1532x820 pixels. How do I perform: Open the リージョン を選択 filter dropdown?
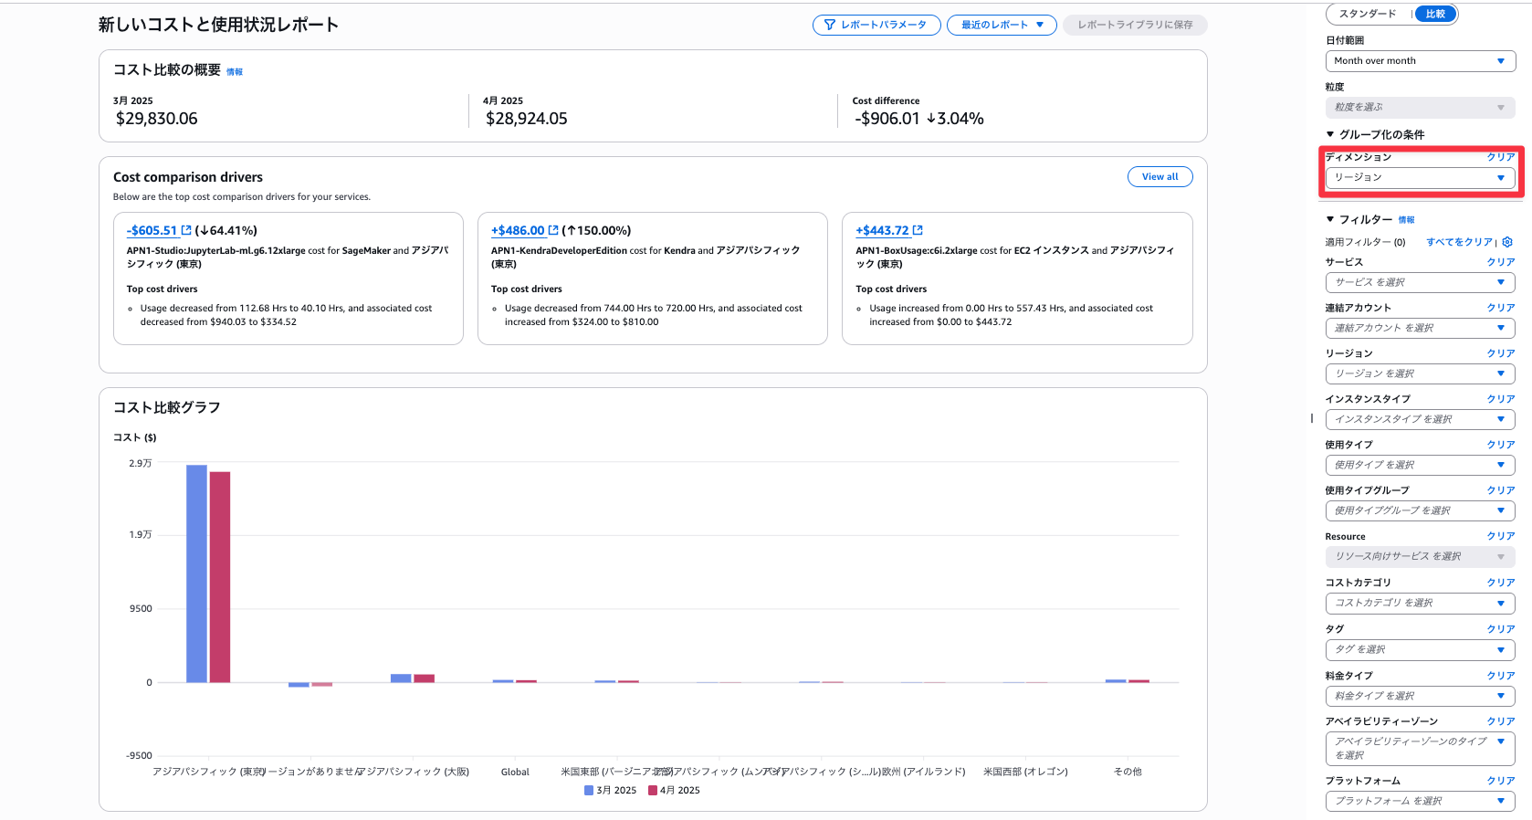pos(1420,373)
